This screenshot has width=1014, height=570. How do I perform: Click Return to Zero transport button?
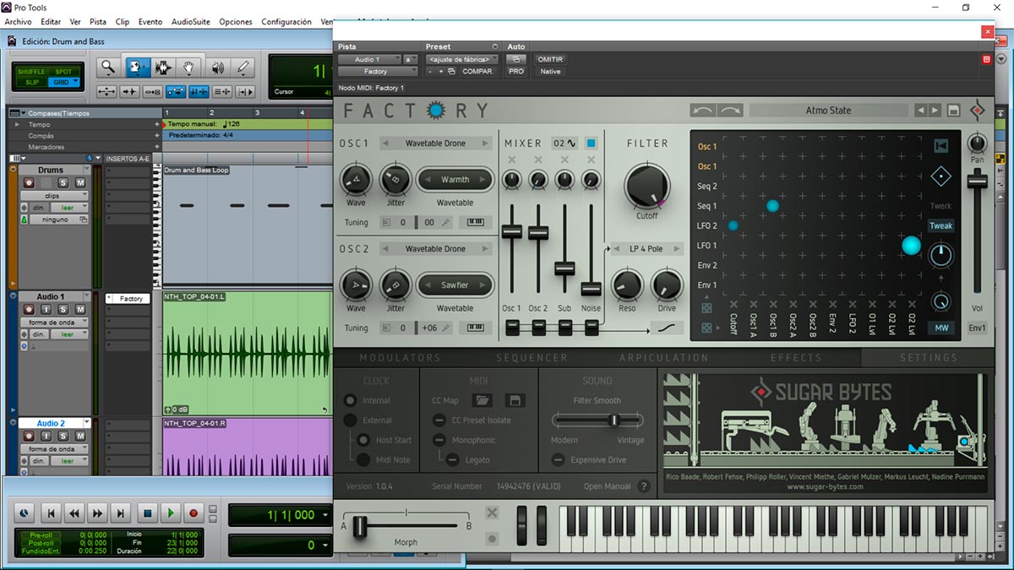click(51, 513)
